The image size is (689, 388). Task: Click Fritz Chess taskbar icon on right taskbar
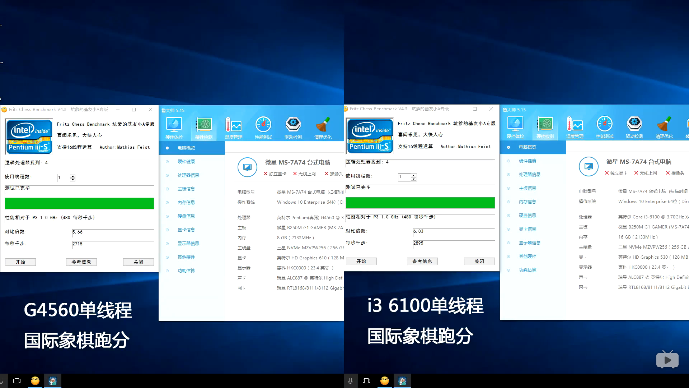click(385, 381)
